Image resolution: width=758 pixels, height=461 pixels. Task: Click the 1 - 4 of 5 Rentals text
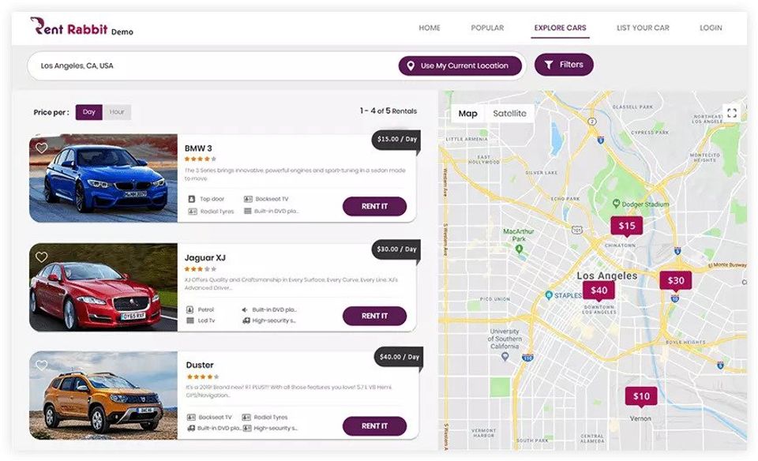388,111
